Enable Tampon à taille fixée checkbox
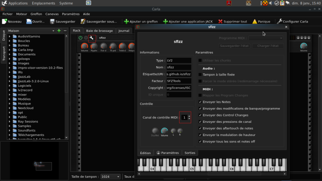 200,75
